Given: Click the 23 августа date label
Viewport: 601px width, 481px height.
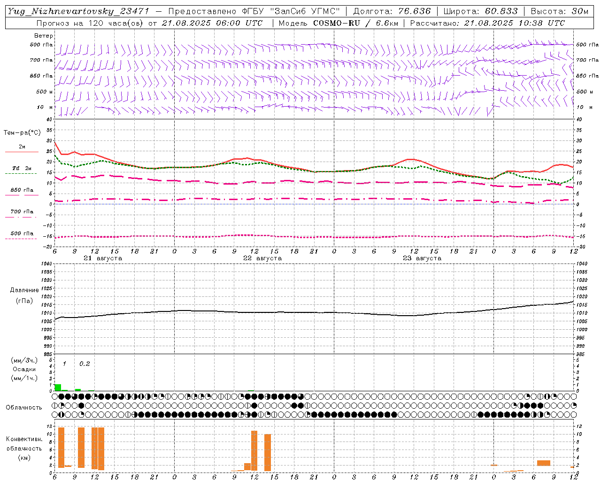Looking at the screenshot, I should click(x=422, y=258).
